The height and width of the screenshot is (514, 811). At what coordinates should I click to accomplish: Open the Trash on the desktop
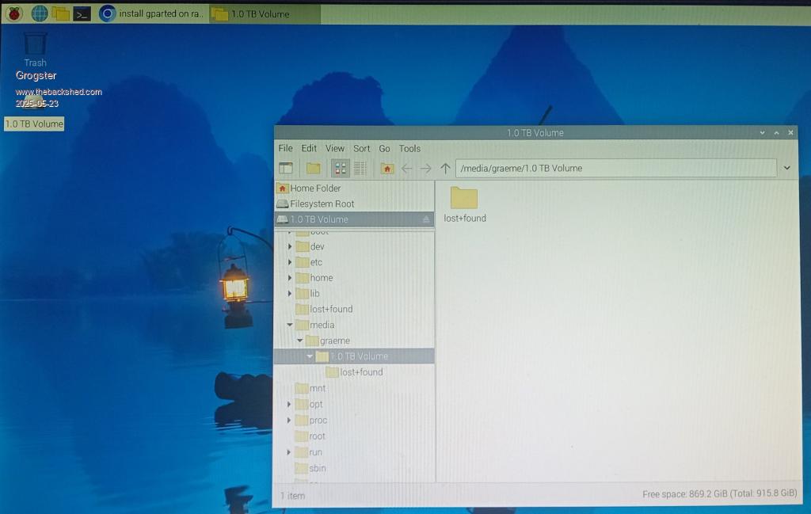pyautogui.click(x=35, y=45)
